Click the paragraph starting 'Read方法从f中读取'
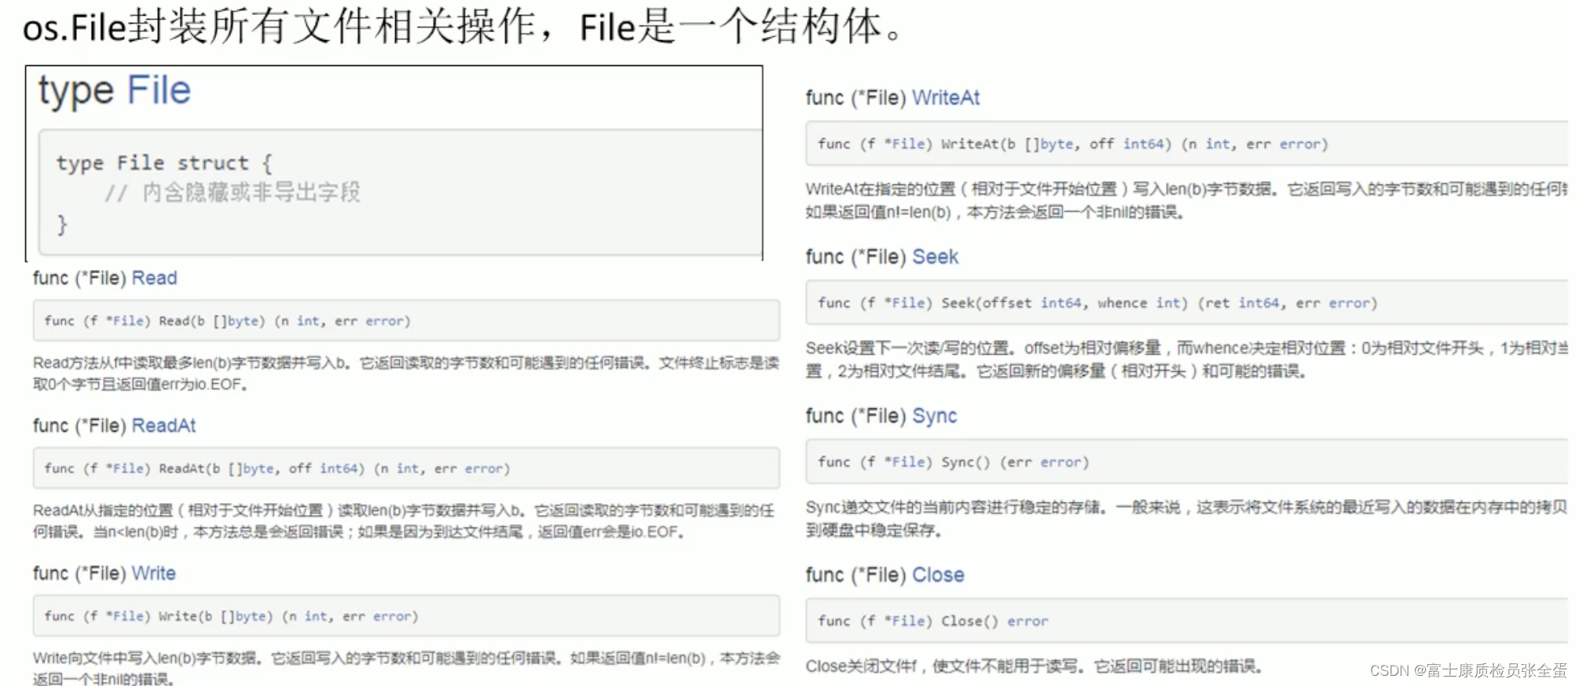Image resolution: width=1579 pixels, height=686 pixels. (x=406, y=374)
